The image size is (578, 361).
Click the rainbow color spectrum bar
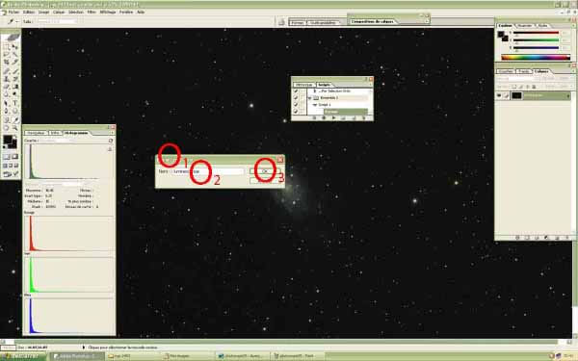536,57
